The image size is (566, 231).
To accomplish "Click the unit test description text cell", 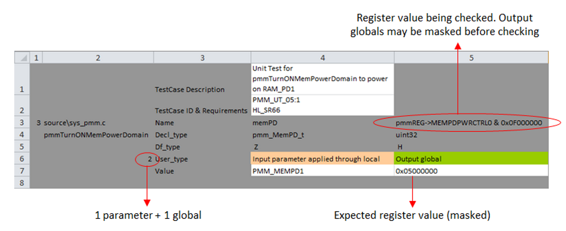I will point(322,79).
